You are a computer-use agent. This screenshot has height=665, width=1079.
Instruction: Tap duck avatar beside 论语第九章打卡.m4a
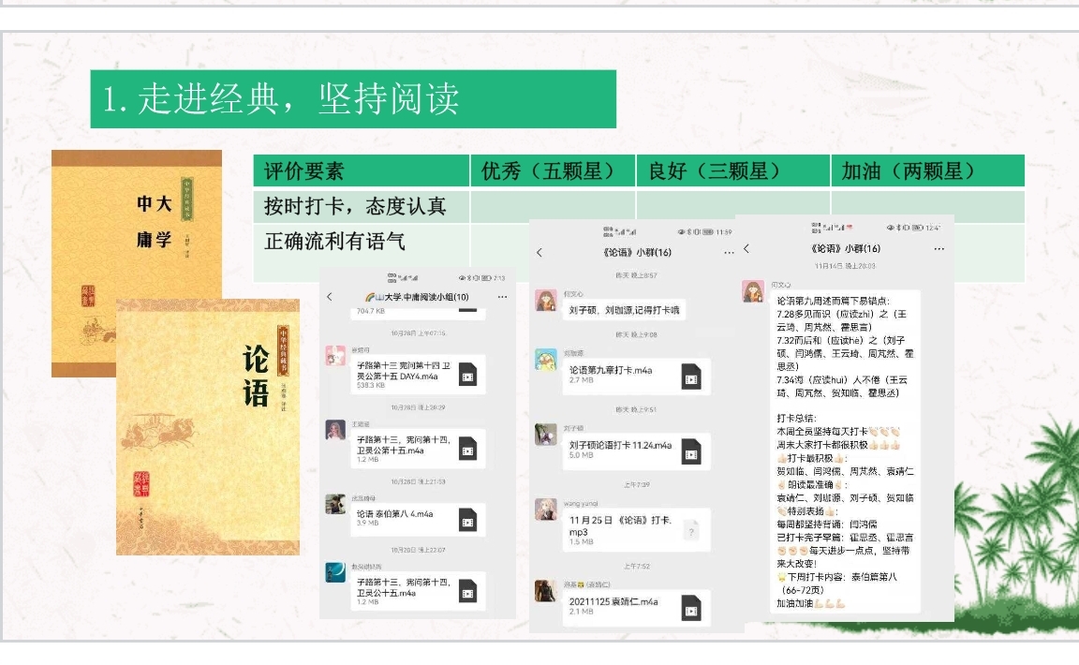tap(546, 360)
